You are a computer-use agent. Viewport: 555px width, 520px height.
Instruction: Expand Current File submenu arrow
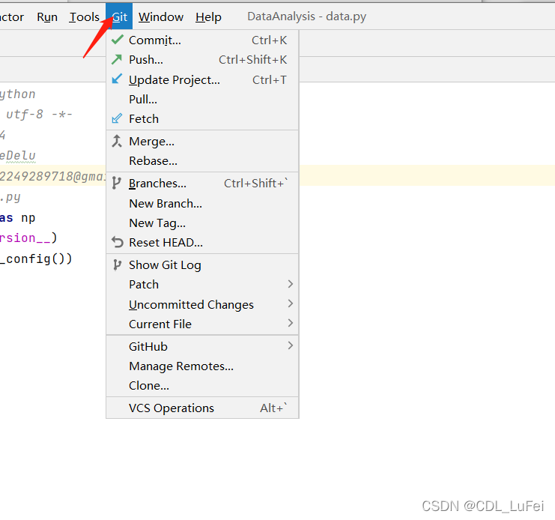(x=291, y=323)
